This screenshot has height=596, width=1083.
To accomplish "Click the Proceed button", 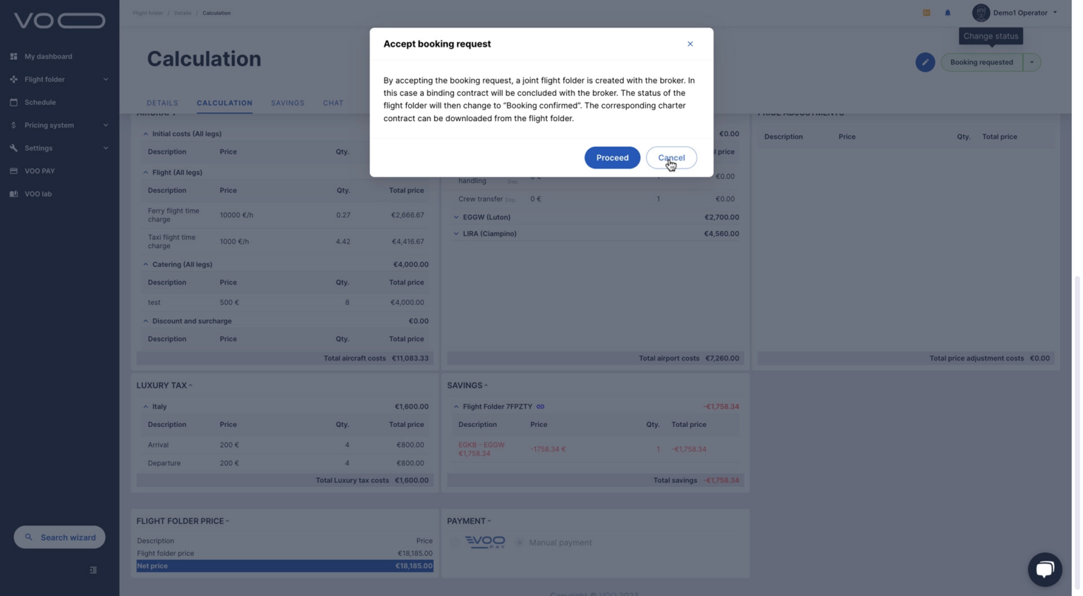I will (x=612, y=158).
